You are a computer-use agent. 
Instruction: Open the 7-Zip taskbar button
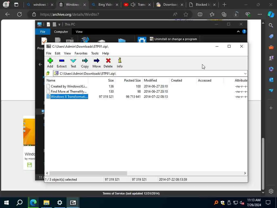(x=73, y=203)
